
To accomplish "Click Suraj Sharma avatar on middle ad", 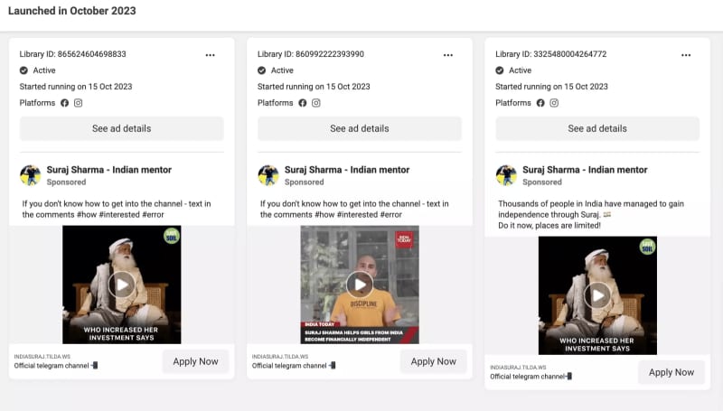I will point(268,175).
